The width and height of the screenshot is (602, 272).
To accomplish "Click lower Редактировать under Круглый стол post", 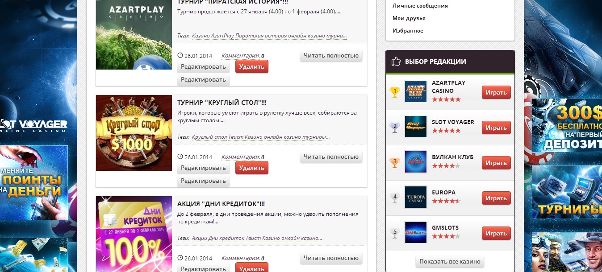I will tap(204, 181).
